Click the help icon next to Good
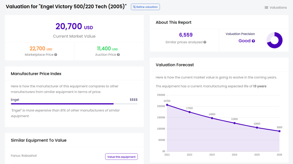Screen dimensions: 293x164 click(x=253, y=41)
